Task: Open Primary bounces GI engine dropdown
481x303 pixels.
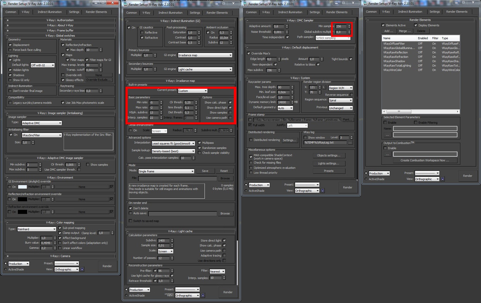Action: [x=205, y=55]
